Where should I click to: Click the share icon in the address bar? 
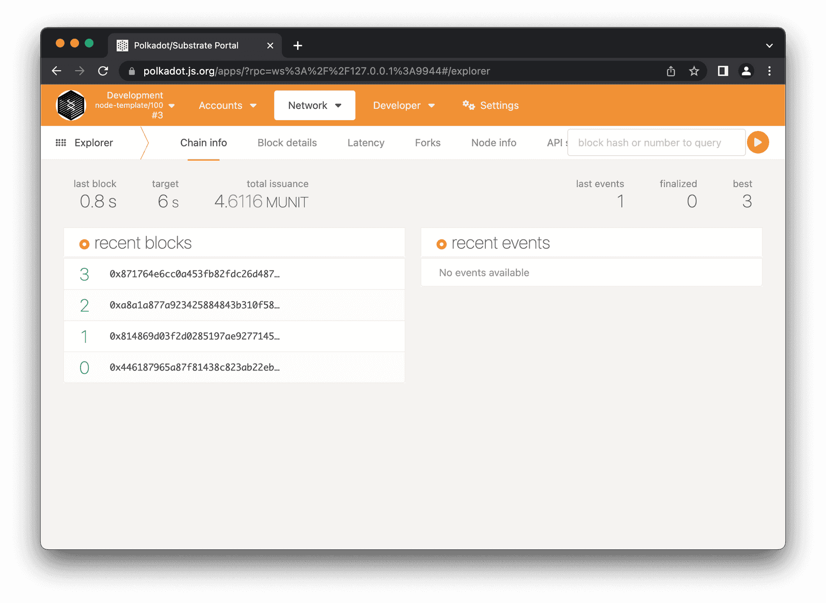click(x=671, y=71)
